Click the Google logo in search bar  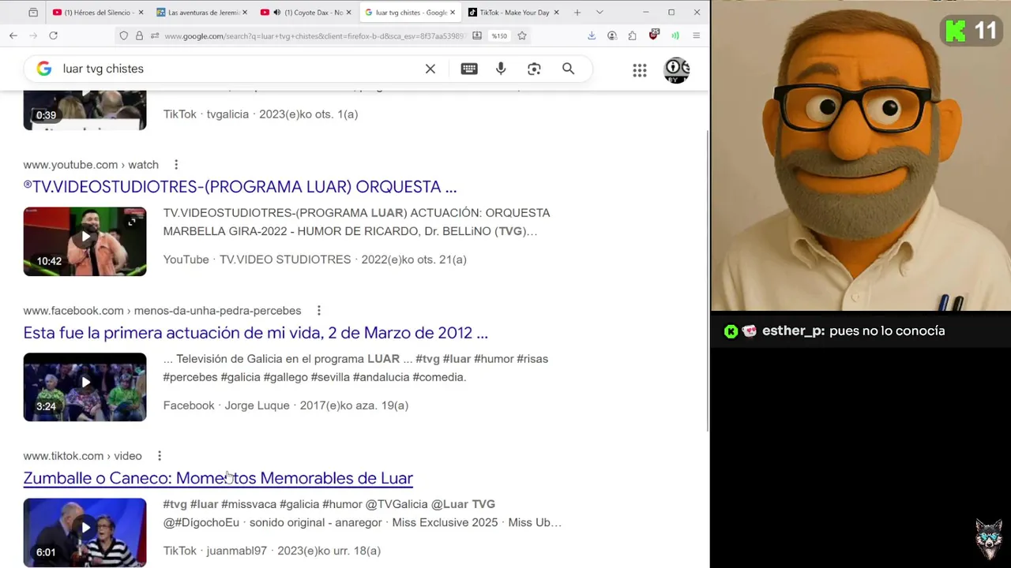click(x=44, y=69)
